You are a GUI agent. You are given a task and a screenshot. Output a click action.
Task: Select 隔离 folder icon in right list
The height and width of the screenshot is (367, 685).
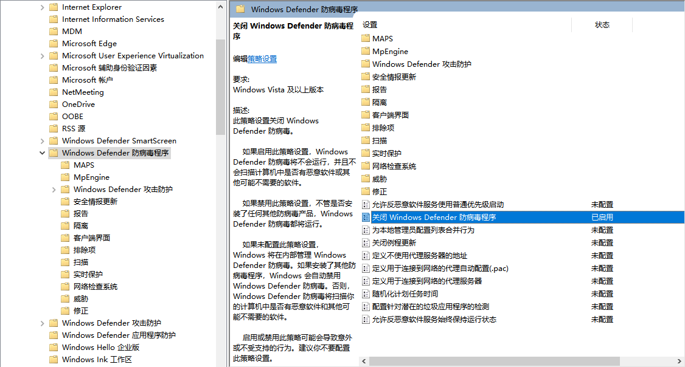pos(366,102)
